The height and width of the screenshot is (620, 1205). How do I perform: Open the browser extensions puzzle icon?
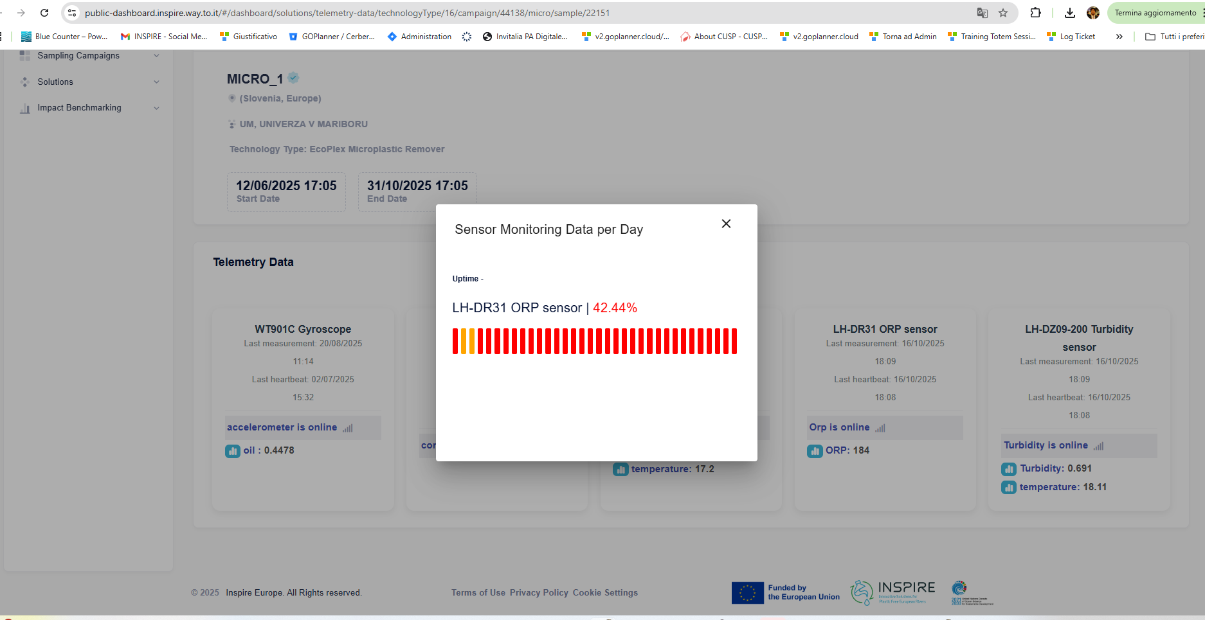1035,13
